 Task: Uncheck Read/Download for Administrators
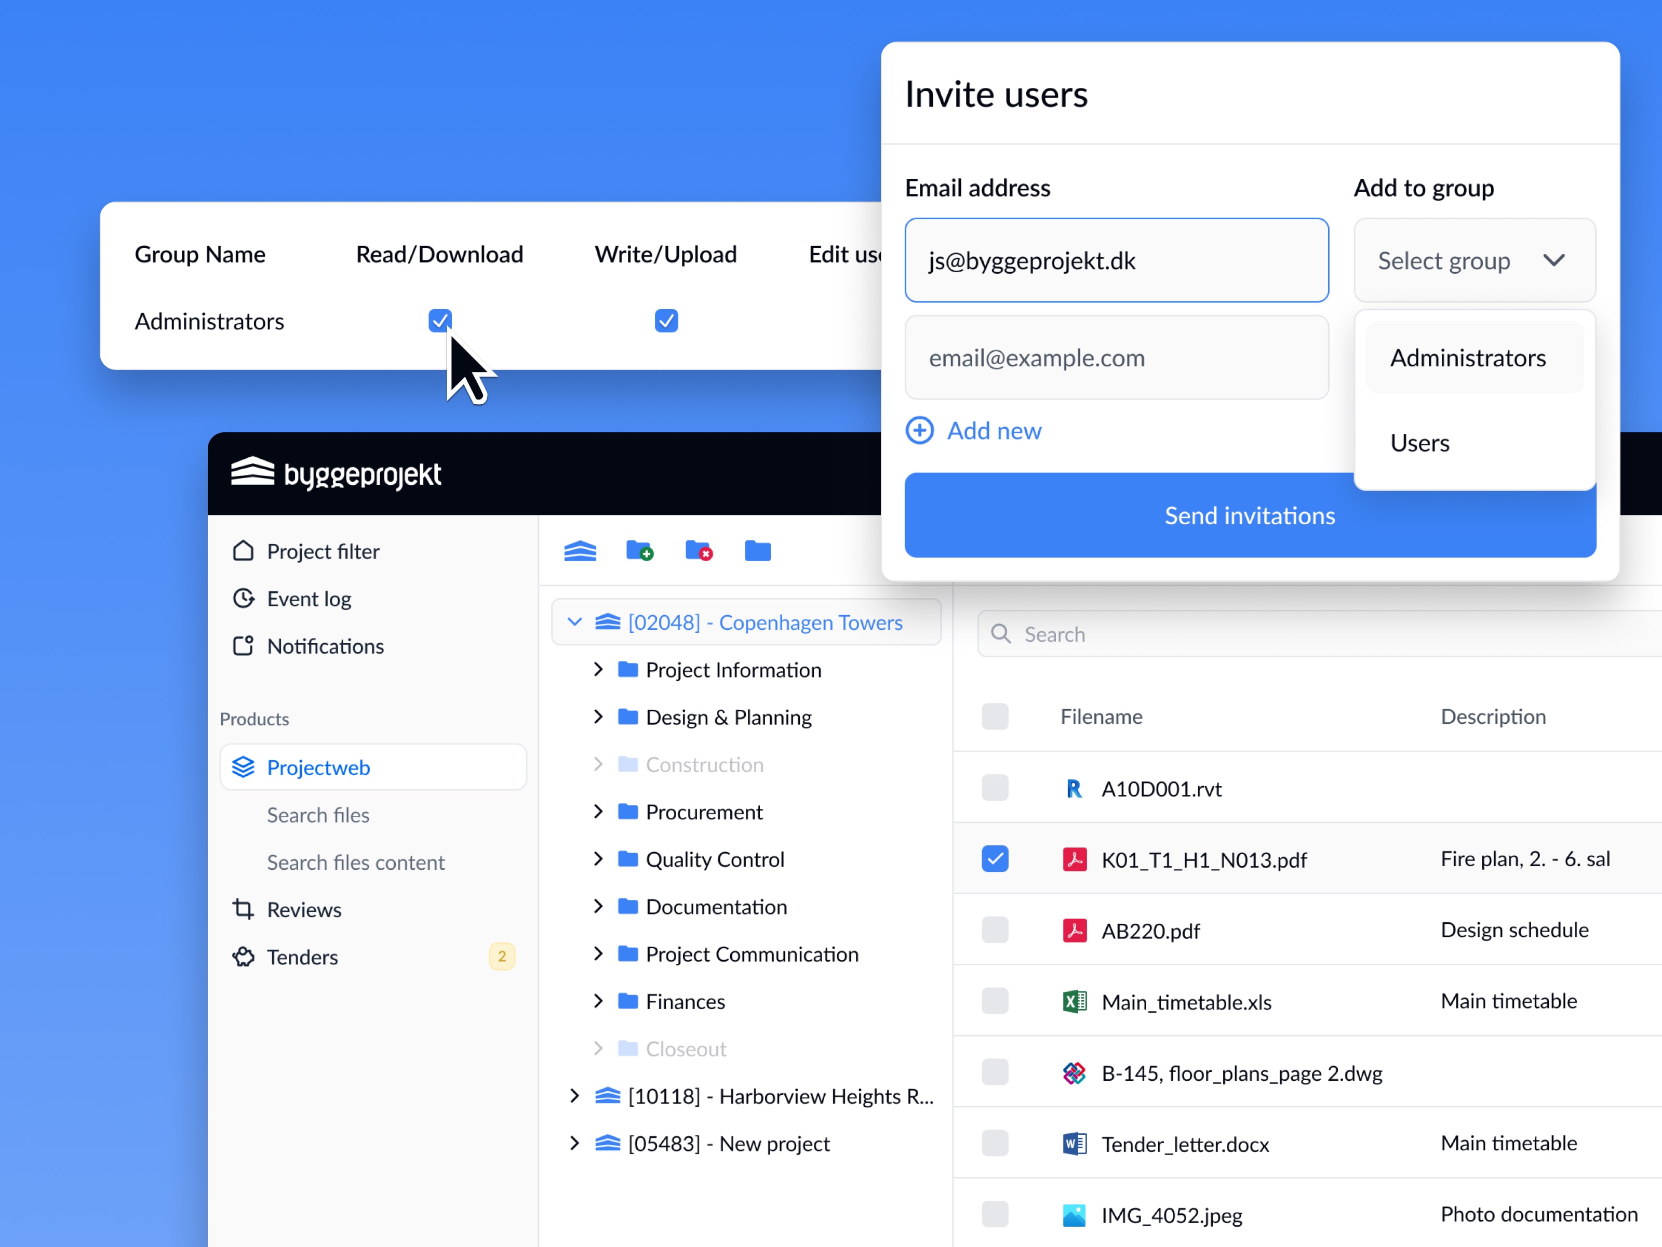point(439,320)
